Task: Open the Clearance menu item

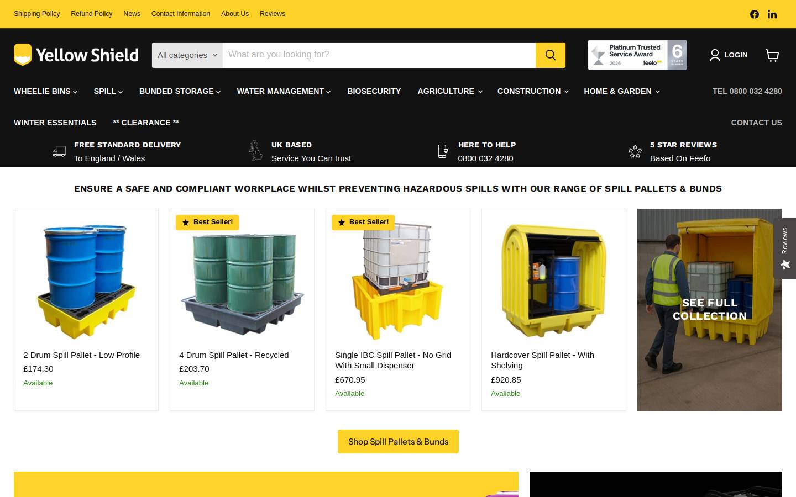Action: 146,123
